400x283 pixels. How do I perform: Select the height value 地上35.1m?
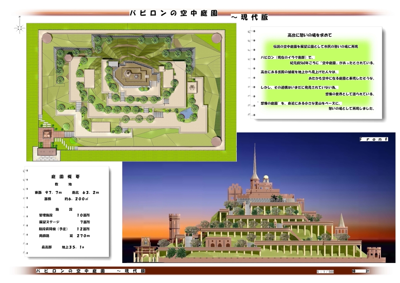click(73, 247)
